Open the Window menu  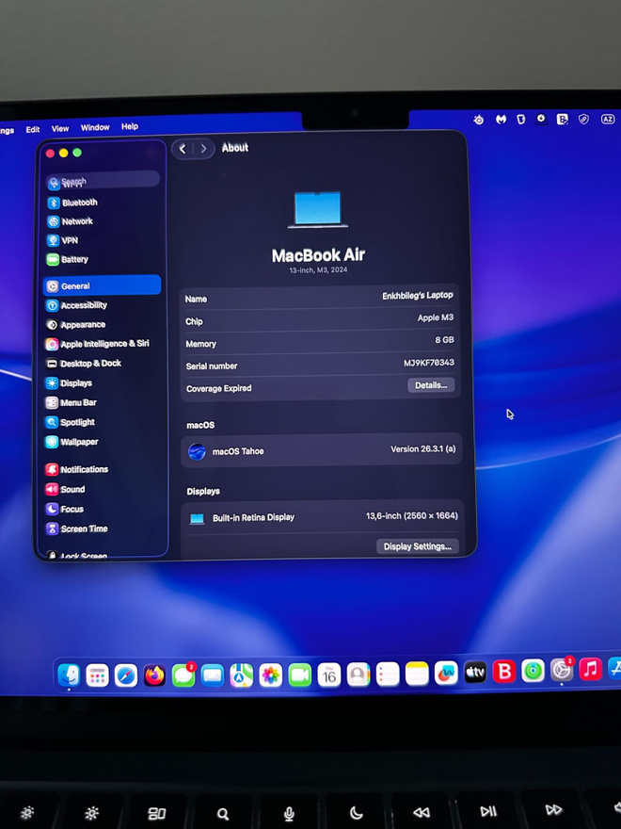(x=95, y=128)
